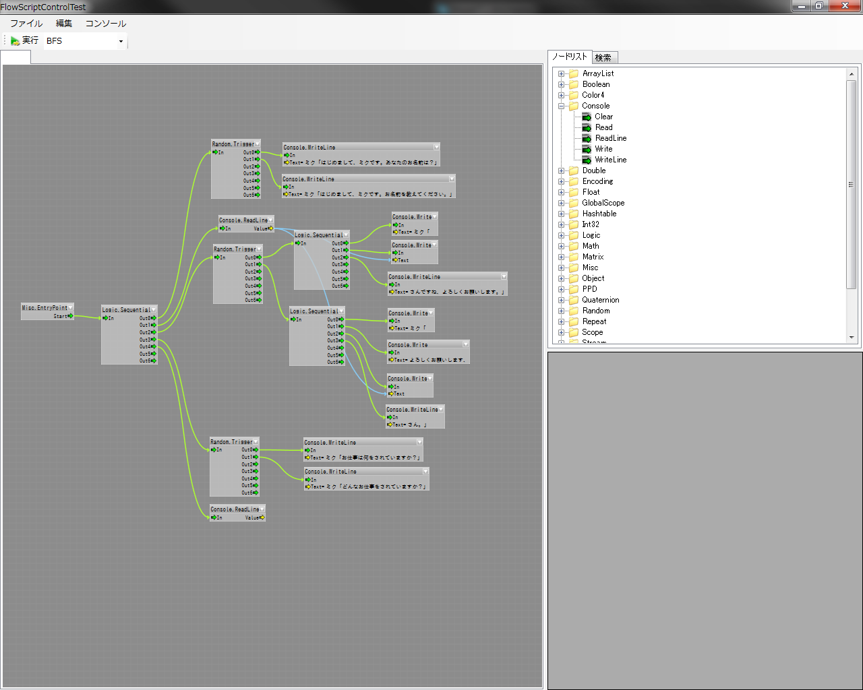Select the Clear node icon under Console
The width and height of the screenshot is (863, 690).
[x=587, y=117]
